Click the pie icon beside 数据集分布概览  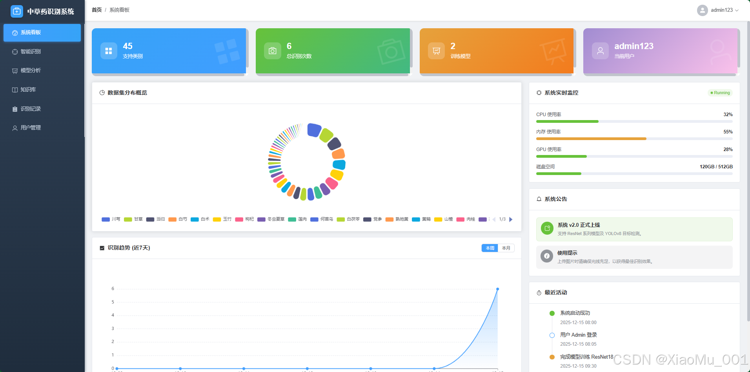coord(102,93)
